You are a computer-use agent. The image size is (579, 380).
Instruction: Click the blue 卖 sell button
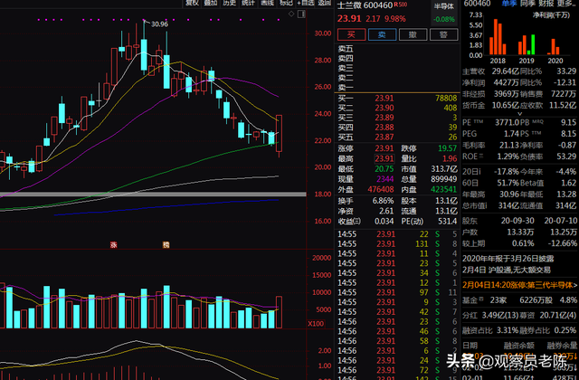[382, 34]
